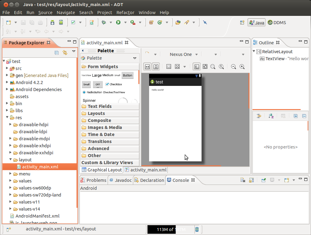Click the Search flashlight toolbar icon
This screenshot has width=311, height=235.
tap(187, 23)
